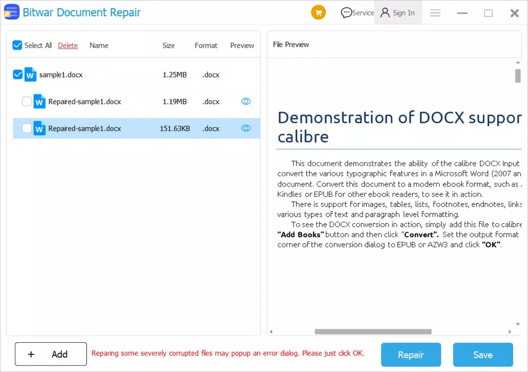Click the red corrupted files warning text

tap(228, 353)
